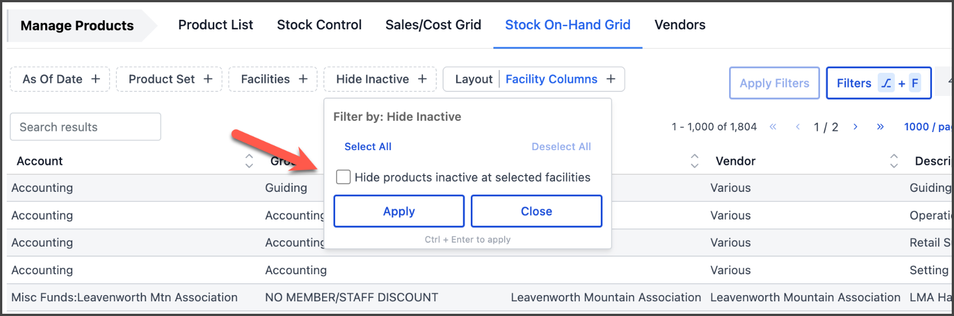The width and height of the screenshot is (954, 316).
Task: Click the plus icon beside Facilities filter
Action: point(303,79)
